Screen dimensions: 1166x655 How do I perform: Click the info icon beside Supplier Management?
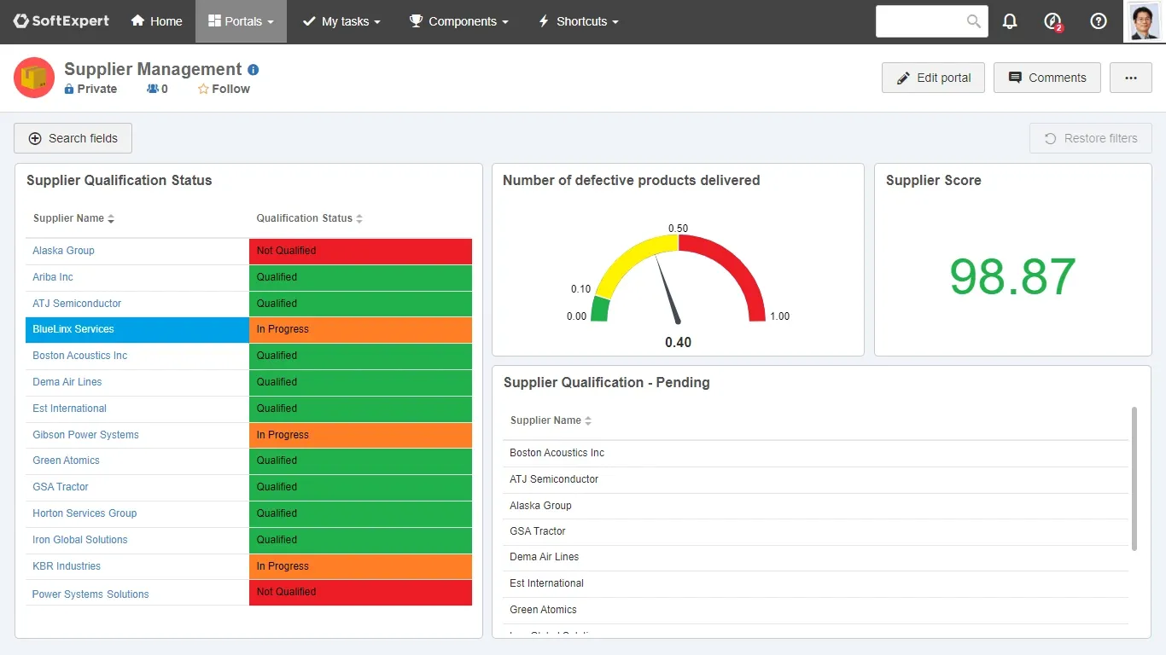pyautogui.click(x=254, y=70)
